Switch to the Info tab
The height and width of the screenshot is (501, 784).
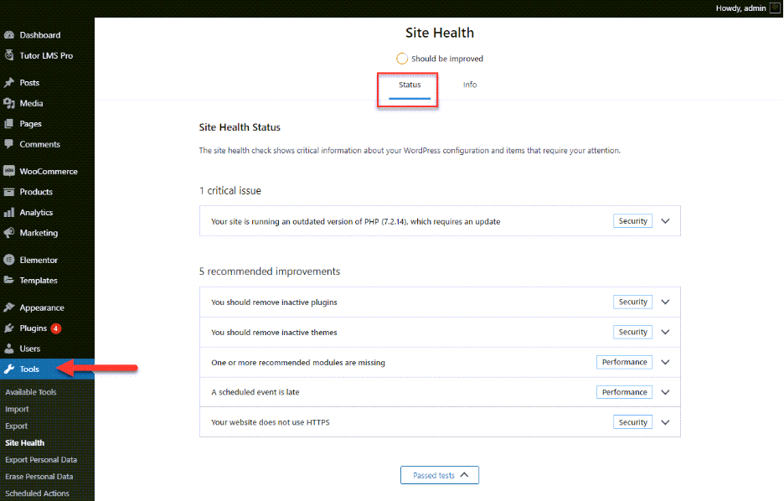(469, 84)
